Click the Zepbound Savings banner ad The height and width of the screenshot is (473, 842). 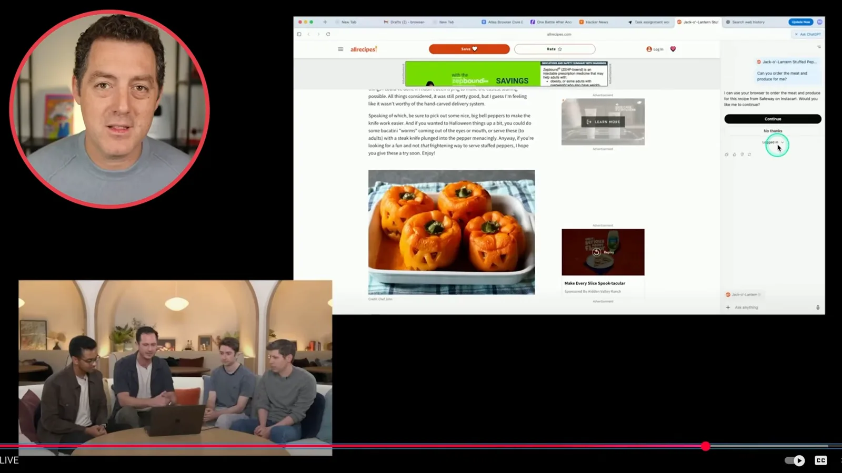pyautogui.click(x=507, y=74)
